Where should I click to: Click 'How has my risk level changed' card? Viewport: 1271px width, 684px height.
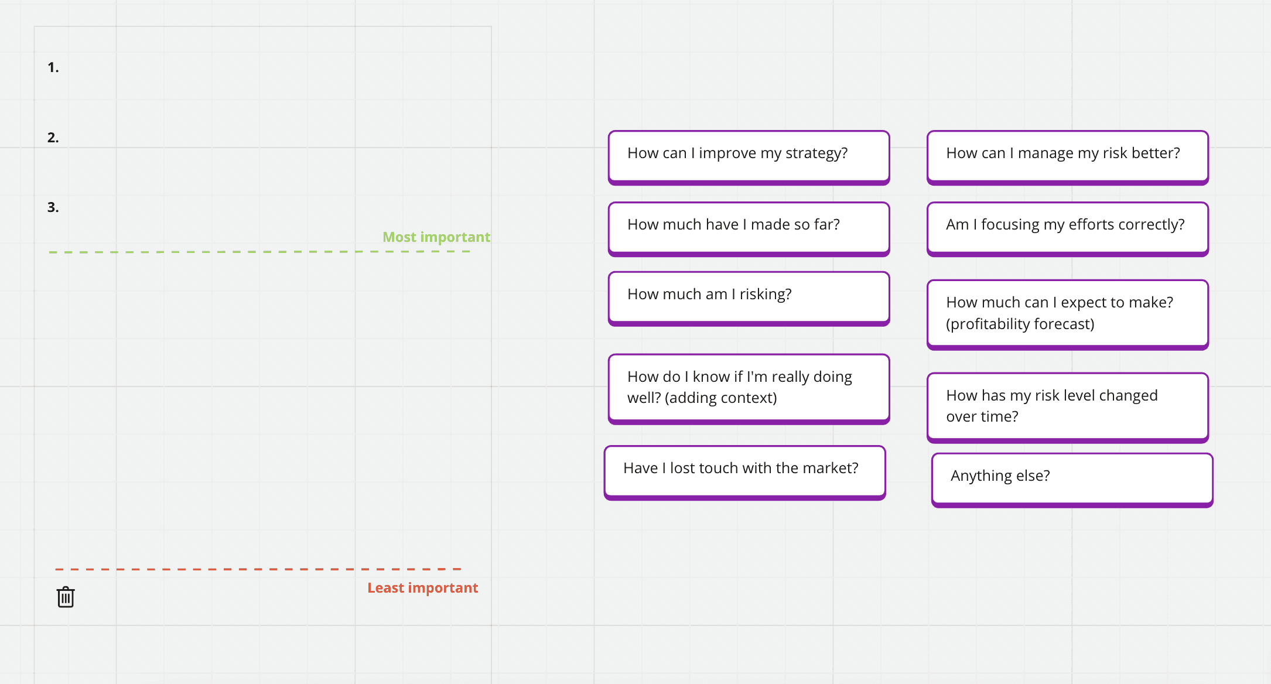point(1067,408)
